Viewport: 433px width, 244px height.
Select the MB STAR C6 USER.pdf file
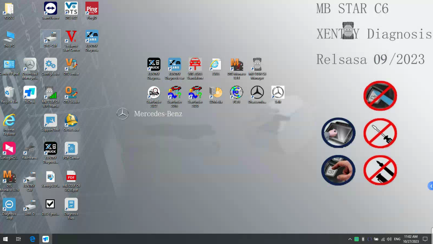71,177
